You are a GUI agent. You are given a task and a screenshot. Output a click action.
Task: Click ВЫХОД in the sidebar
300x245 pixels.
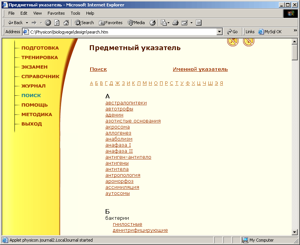32,124
